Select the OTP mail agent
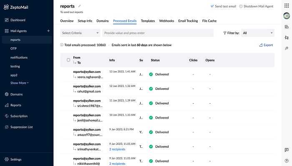The image size is (292, 166). click(13, 48)
